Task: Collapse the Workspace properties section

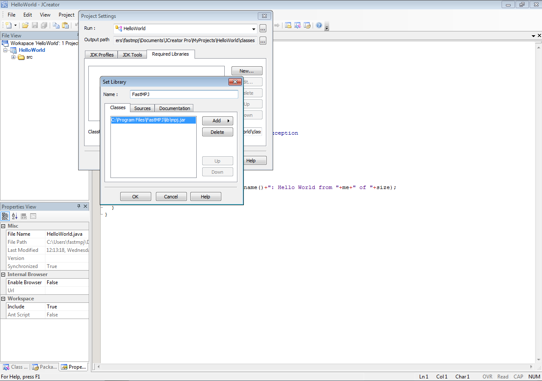Action: click(x=3, y=299)
